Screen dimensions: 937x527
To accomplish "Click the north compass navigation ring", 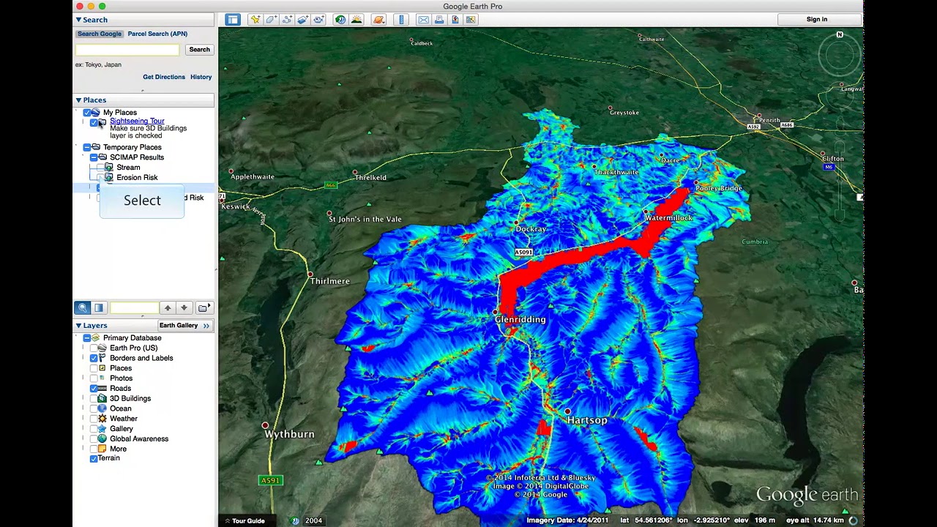I will pos(840,55).
